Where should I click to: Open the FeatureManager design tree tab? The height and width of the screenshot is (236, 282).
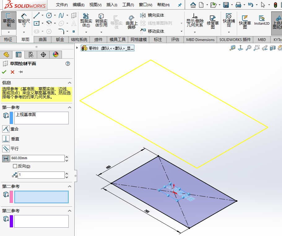coord(6,55)
